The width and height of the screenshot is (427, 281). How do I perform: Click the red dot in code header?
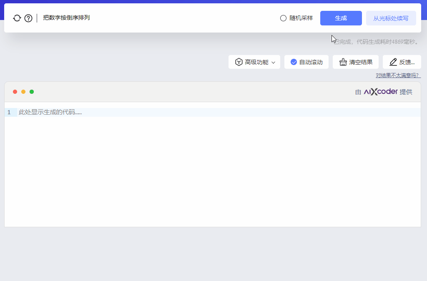(x=15, y=92)
